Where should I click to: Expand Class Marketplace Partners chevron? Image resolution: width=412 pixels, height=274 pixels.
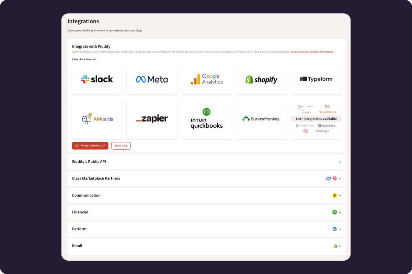tap(340, 179)
